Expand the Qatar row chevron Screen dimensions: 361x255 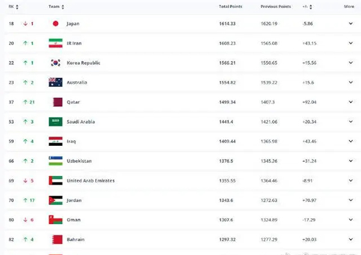pos(350,102)
